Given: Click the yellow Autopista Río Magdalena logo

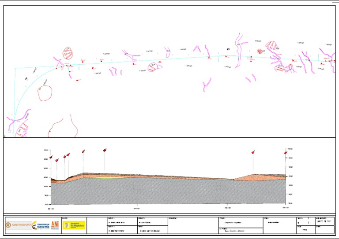Looking at the screenshot, I should (74, 225).
